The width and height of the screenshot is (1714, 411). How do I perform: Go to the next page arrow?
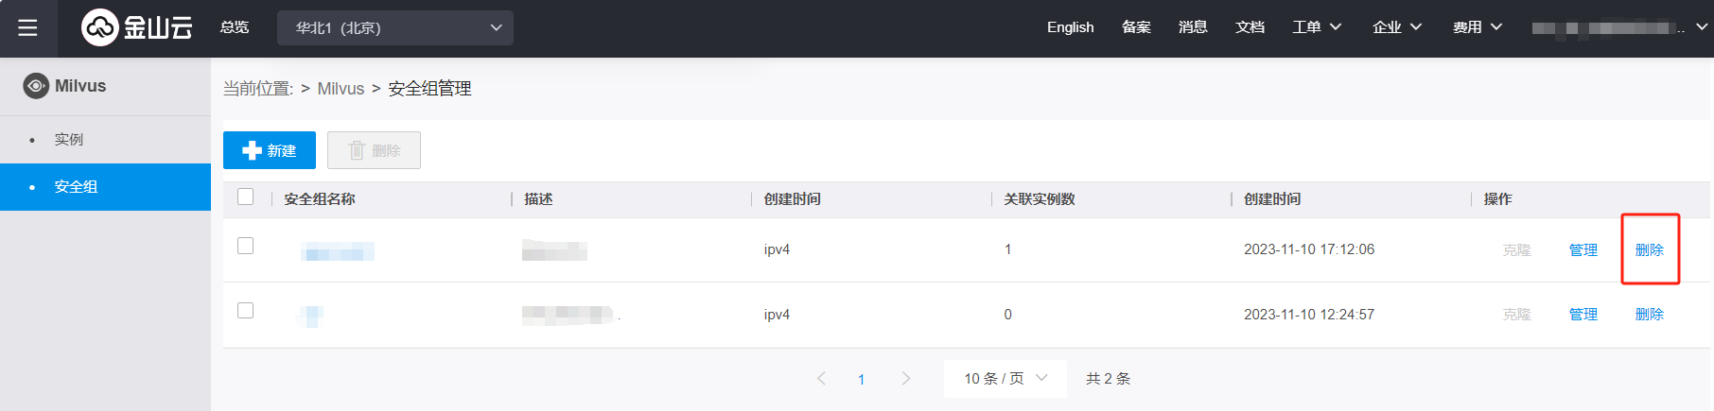pos(905,379)
